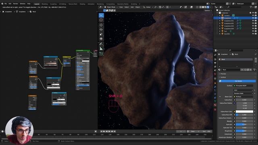The height and width of the screenshot is (145, 258).
Task: Open the Physics properties tab
Action: point(215,94)
